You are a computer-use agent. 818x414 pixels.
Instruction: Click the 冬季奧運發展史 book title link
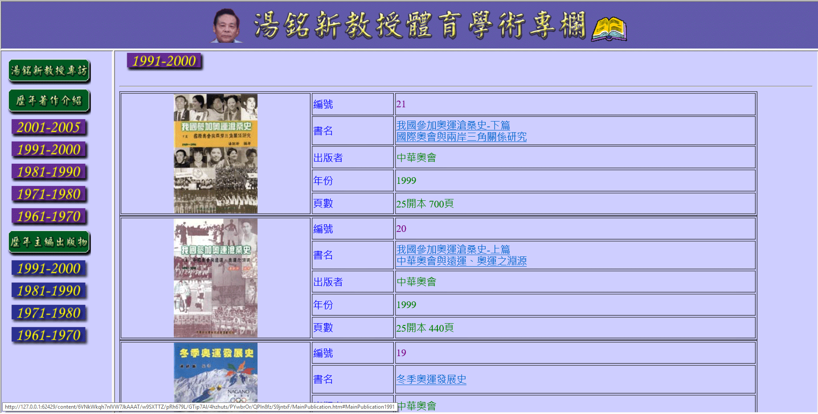tap(431, 380)
